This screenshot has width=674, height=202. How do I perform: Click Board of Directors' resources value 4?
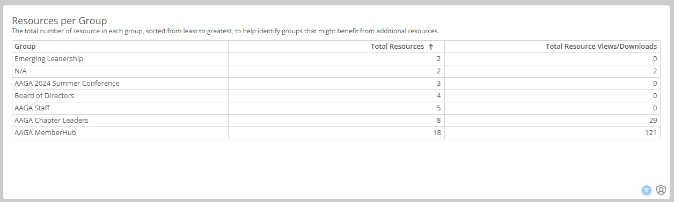pos(336,96)
